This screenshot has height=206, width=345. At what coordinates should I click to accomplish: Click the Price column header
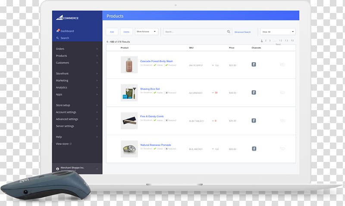[x=232, y=48]
